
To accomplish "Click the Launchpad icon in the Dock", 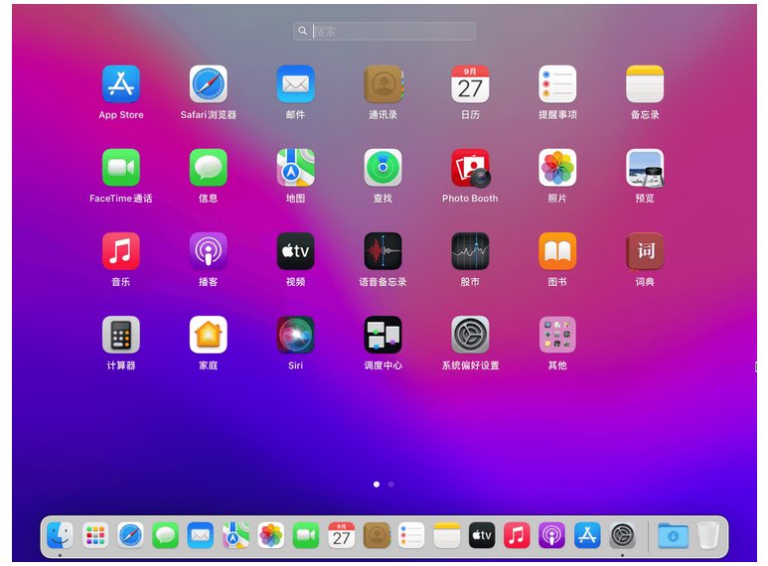I will [x=95, y=535].
